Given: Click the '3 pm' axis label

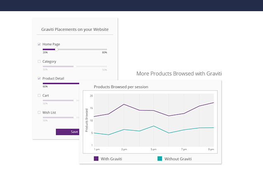Looking at the screenshot, I should coord(124,149).
